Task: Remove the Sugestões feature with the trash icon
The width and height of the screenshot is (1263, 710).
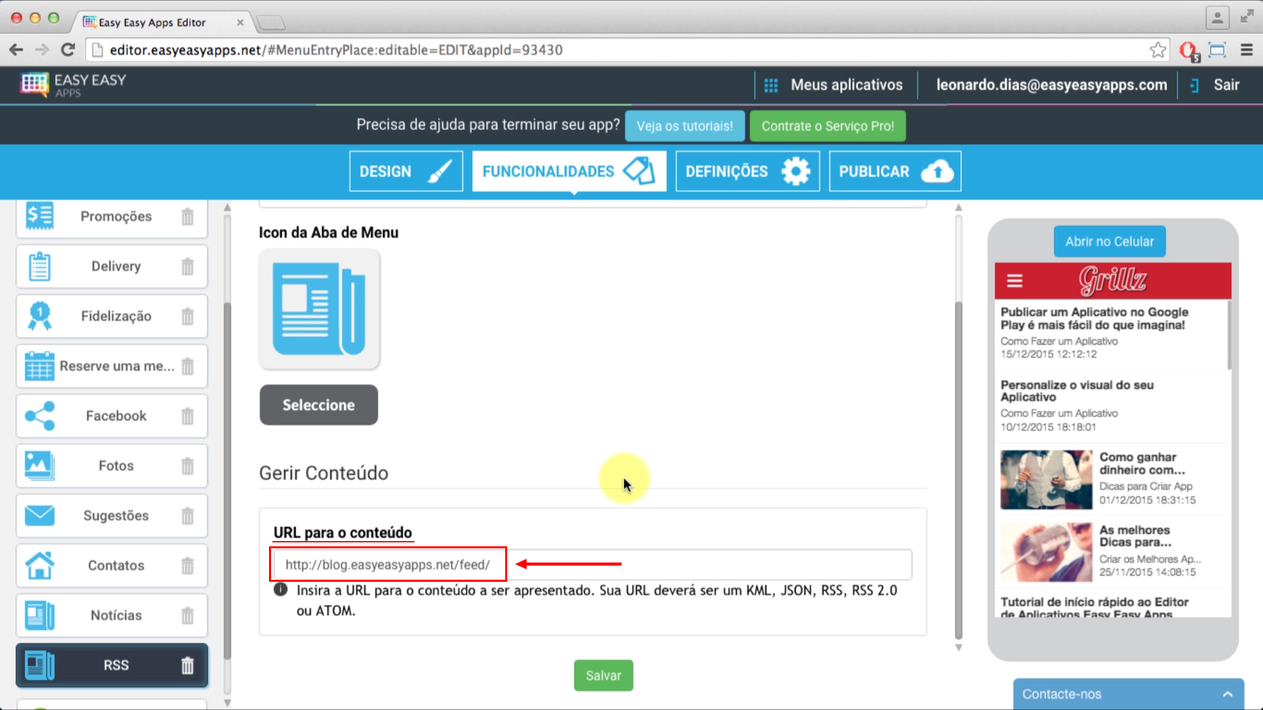Action: tap(187, 516)
